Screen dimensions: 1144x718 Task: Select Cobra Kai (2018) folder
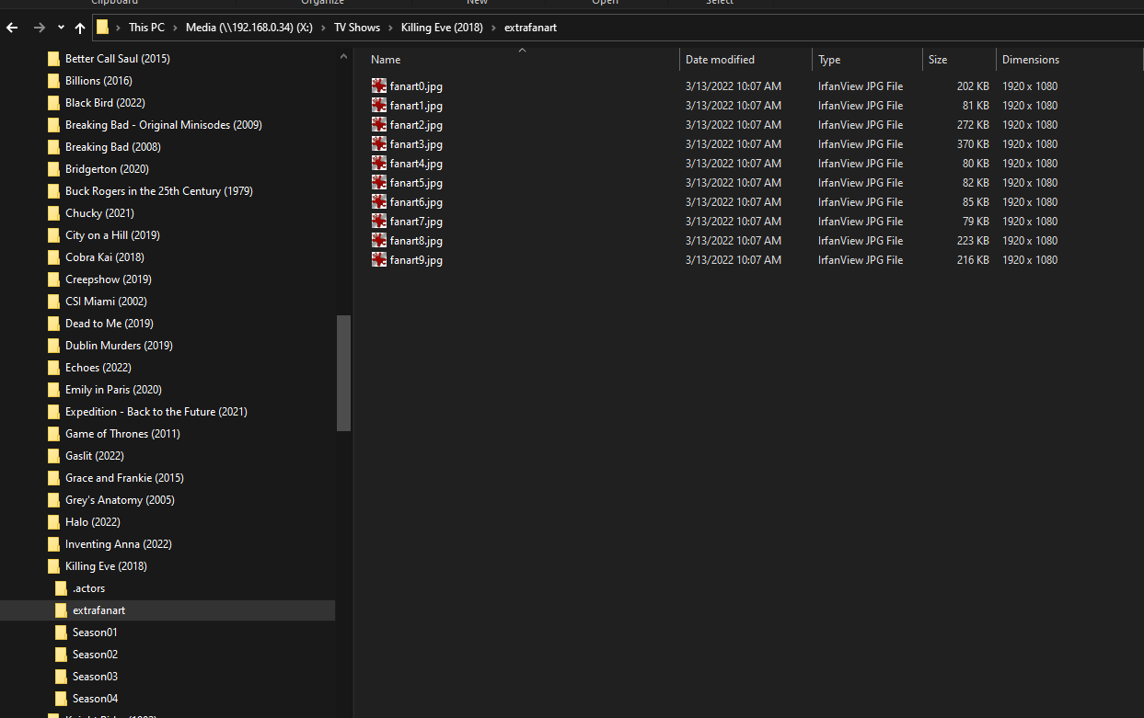(104, 257)
